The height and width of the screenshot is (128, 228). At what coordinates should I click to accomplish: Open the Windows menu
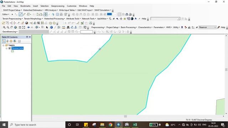pyautogui.click(x=83, y=6)
